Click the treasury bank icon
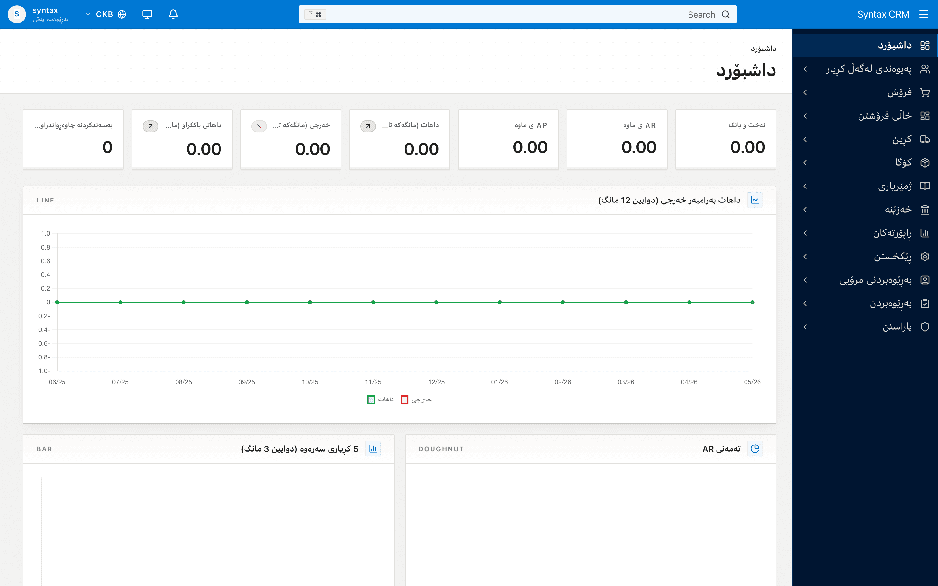Image resolution: width=938 pixels, height=586 pixels. point(925,210)
